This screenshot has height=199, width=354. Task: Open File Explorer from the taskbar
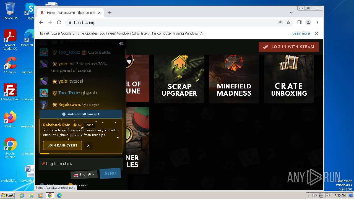pyautogui.click(x=31, y=195)
